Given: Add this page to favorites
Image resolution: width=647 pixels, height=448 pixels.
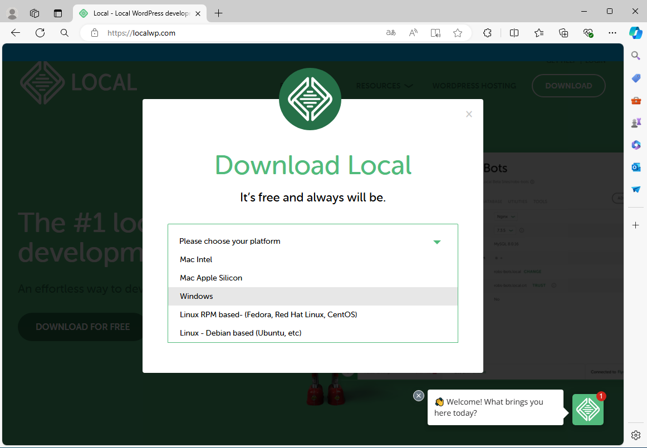Looking at the screenshot, I should 458,33.
